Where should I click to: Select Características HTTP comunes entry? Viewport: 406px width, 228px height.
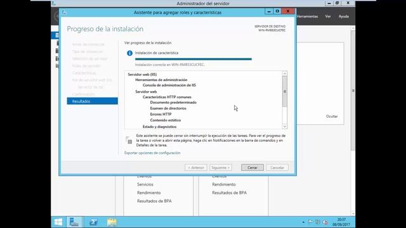click(167, 97)
